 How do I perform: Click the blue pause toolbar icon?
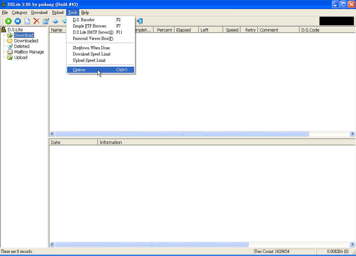point(18,21)
